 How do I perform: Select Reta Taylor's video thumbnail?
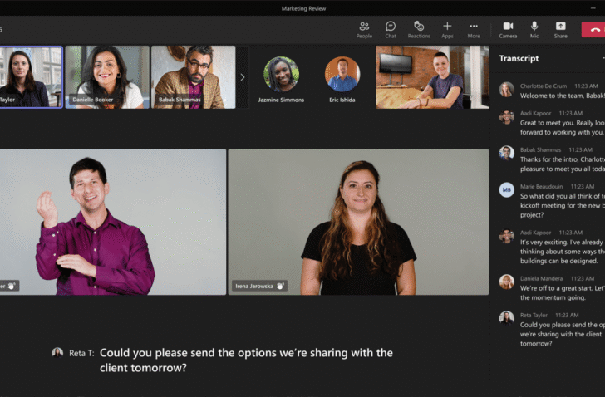31,77
